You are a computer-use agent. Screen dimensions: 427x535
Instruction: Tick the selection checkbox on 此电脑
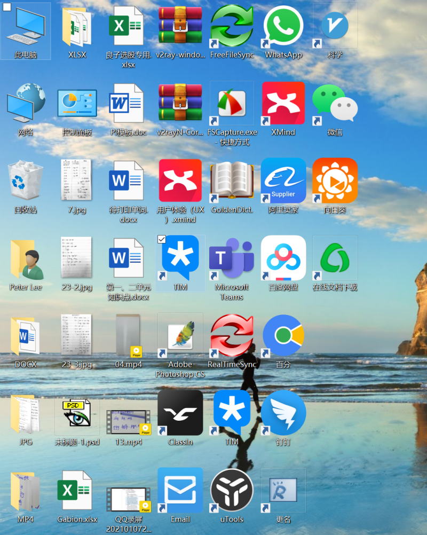(7, 7)
